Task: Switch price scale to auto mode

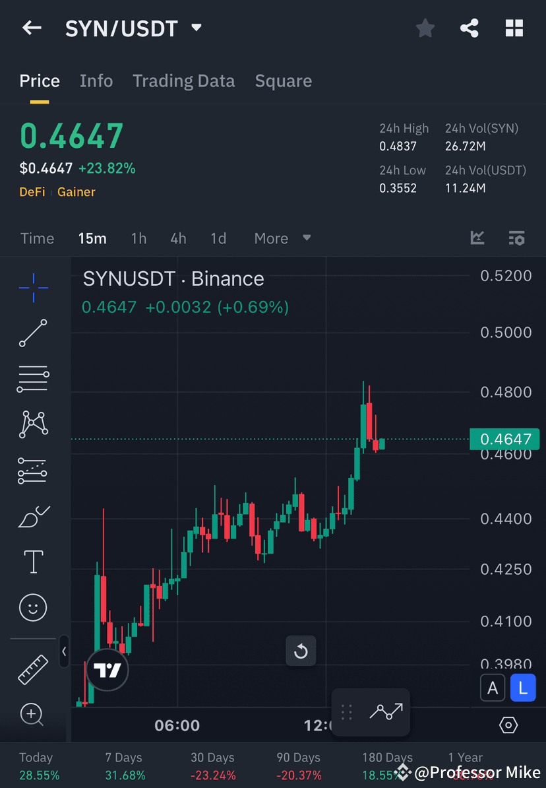Action: [x=493, y=687]
